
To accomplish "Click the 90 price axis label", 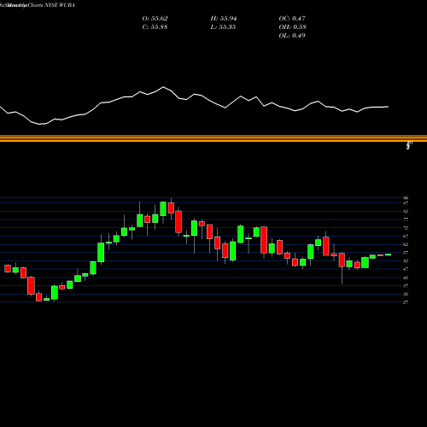I will click(x=406, y=198).
